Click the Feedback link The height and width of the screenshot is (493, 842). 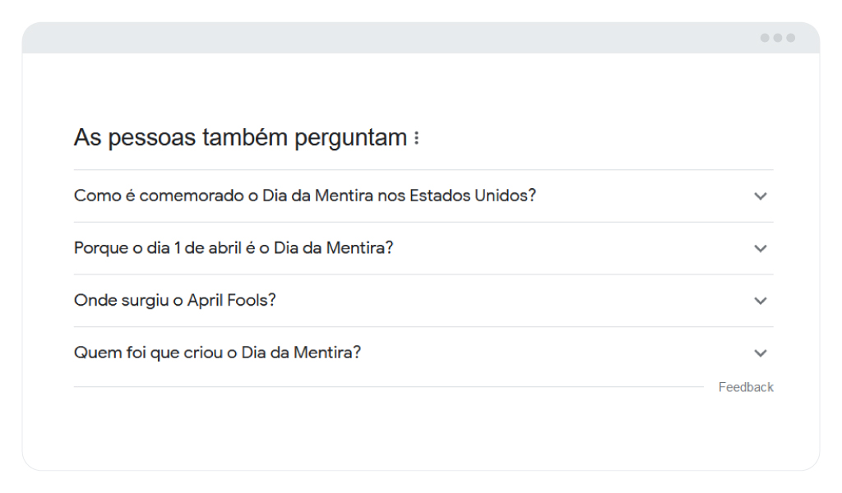pos(746,387)
